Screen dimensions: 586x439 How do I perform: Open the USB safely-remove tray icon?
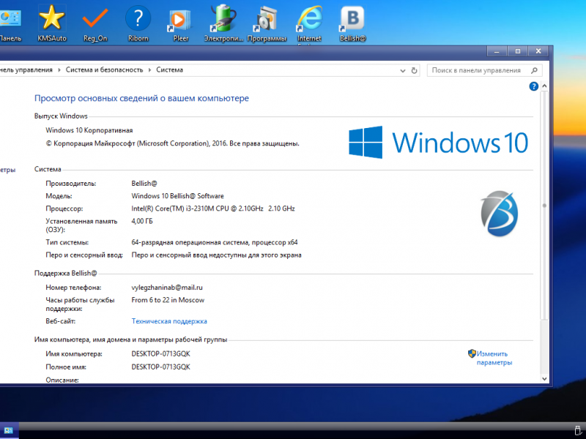pos(577,430)
